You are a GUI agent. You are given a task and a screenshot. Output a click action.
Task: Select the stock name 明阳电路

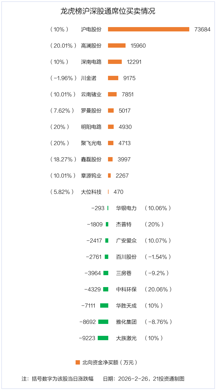pos(91,127)
